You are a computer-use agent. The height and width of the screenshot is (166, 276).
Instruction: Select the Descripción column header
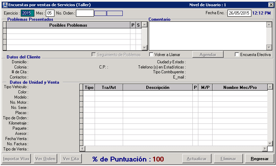point(157,87)
